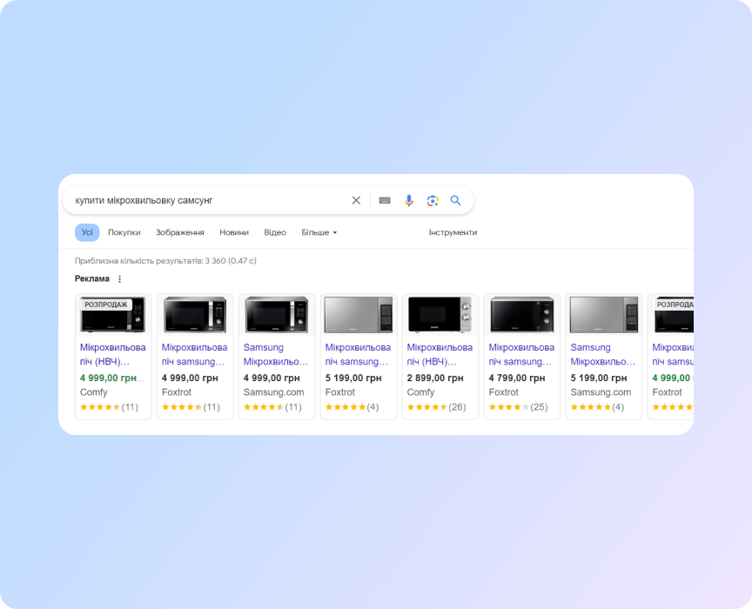The width and height of the screenshot is (752, 609).
Task: Open the Зображення tab
Action: coord(179,232)
